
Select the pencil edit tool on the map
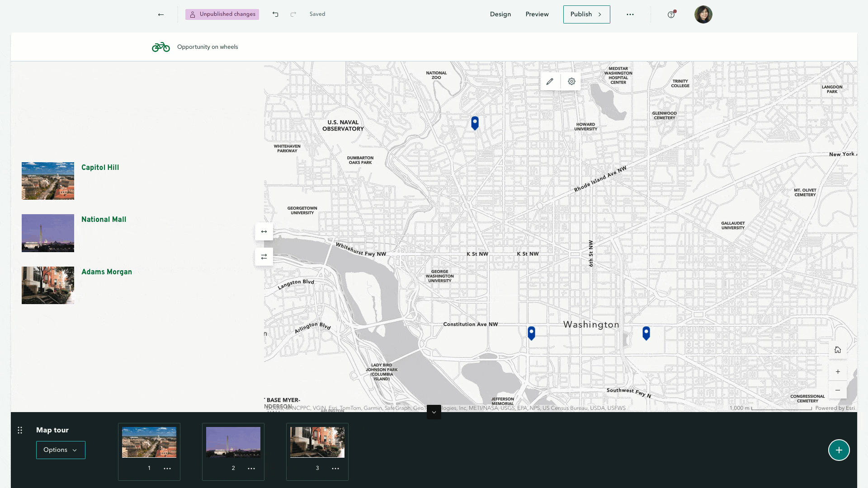(x=550, y=81)
